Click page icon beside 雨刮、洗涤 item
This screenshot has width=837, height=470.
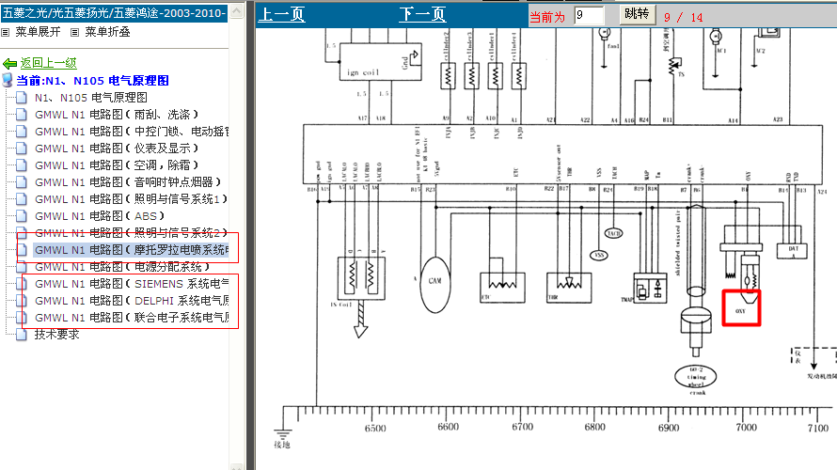(22, 115)
